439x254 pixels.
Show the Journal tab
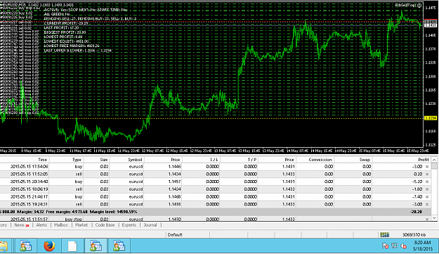[150, 225]
